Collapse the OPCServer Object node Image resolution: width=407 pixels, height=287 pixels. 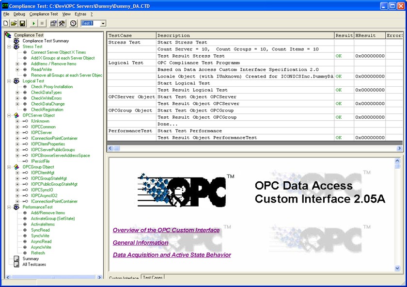tap(9, 115)
